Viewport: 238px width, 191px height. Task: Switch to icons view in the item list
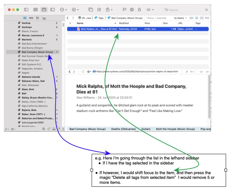pyautogui.click(x=191, y=18)
